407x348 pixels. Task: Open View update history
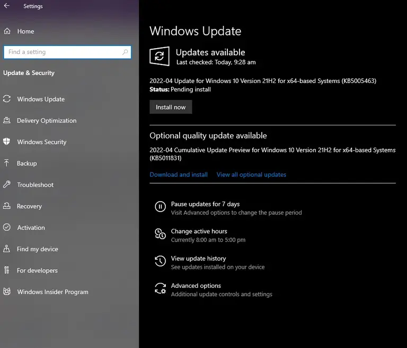point(198,258)
